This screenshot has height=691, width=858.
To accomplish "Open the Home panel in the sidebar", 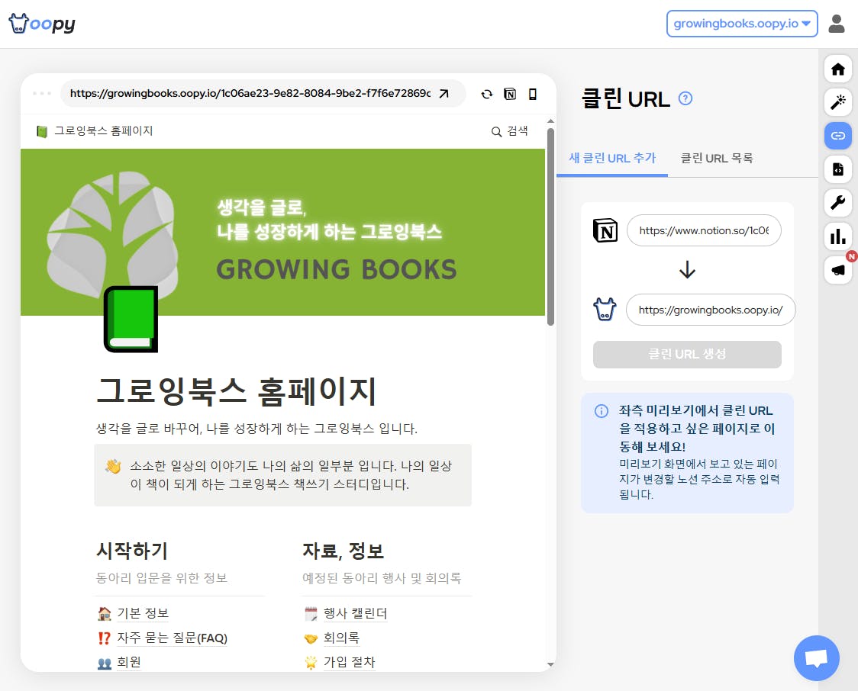I will click(x=837, y=69).
